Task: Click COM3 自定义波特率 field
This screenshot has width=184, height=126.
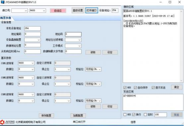Action: [x=62, y=94]
